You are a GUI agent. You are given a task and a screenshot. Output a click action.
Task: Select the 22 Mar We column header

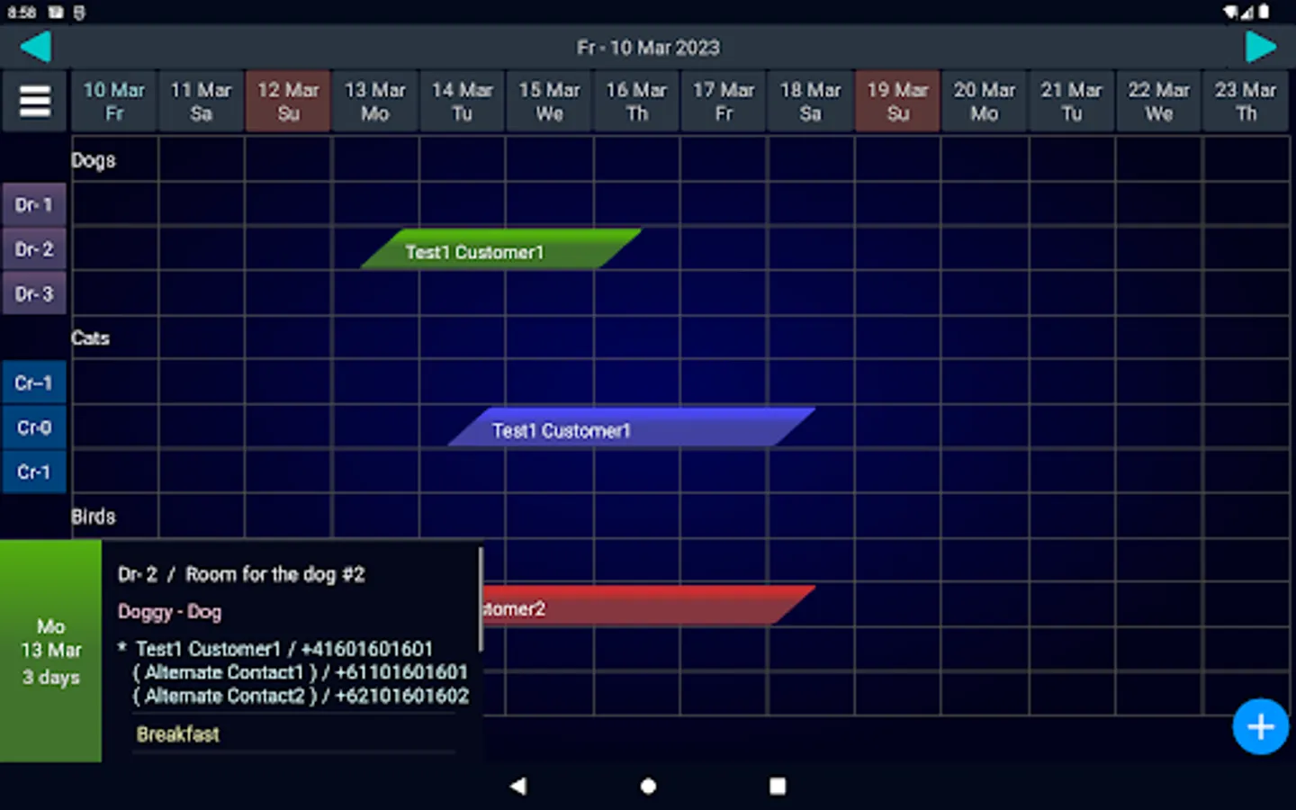coord(1158,102)
